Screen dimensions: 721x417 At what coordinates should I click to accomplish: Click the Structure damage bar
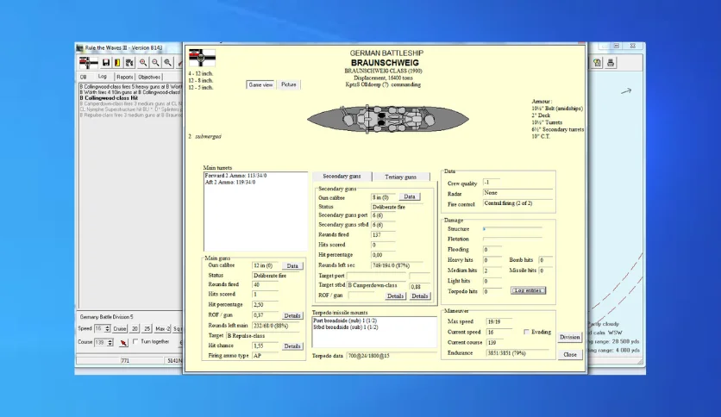tap(512, 228)
